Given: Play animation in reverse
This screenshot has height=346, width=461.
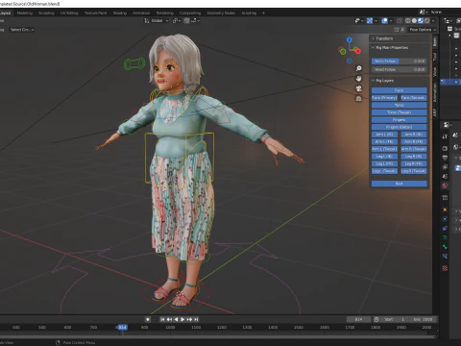Looking at the screenshot, I should 176,319.
